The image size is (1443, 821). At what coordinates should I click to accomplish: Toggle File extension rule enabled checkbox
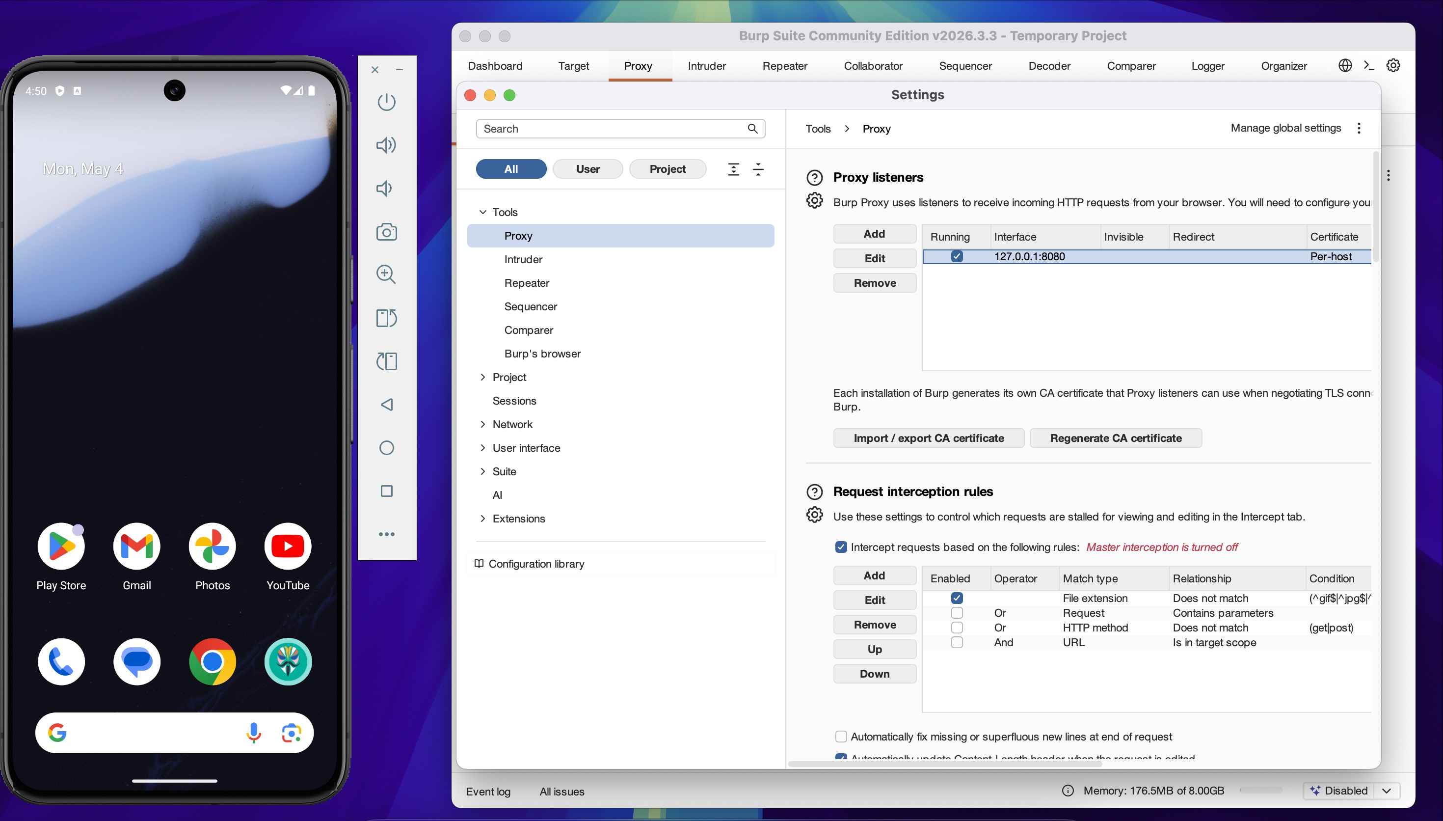point(957,598)
